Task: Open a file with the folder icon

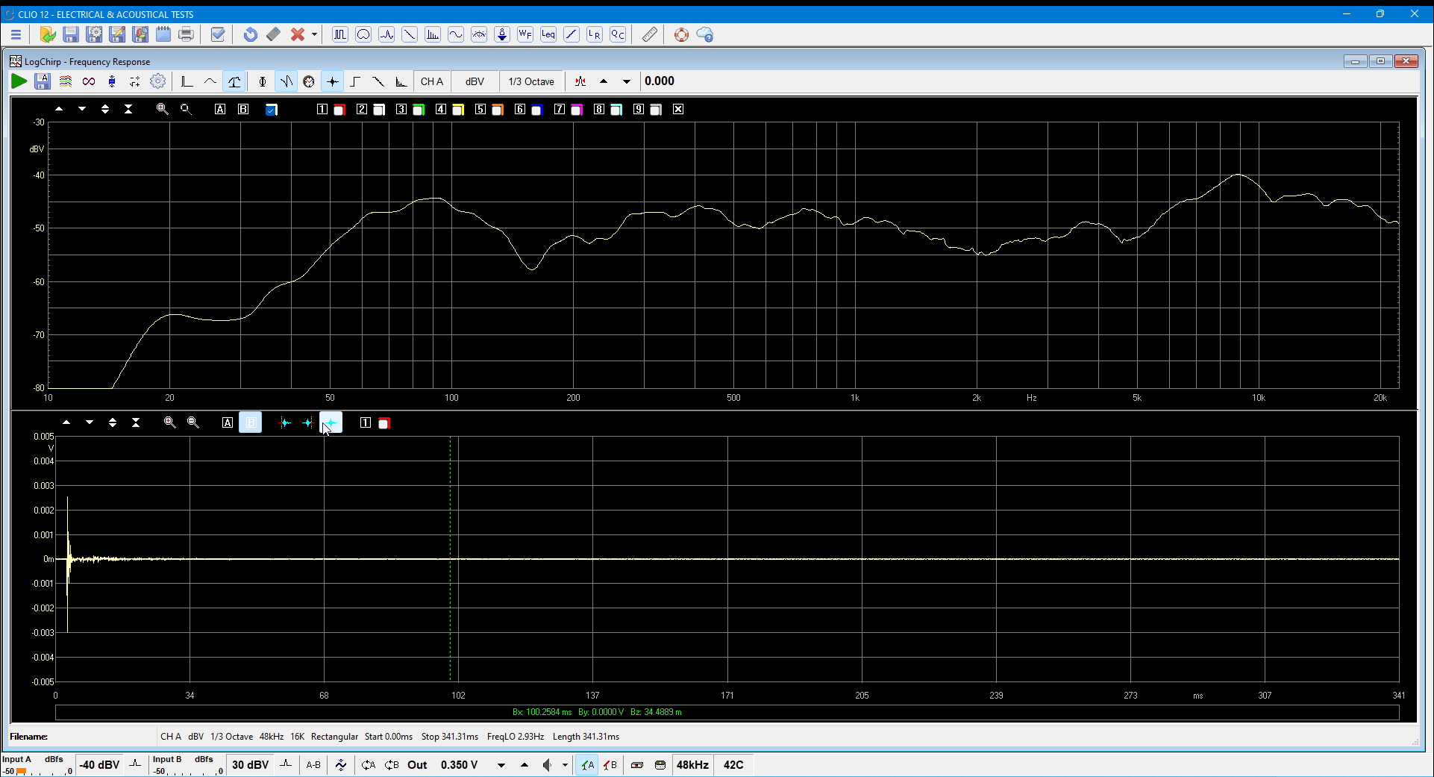Action: [x=48, y=34]
